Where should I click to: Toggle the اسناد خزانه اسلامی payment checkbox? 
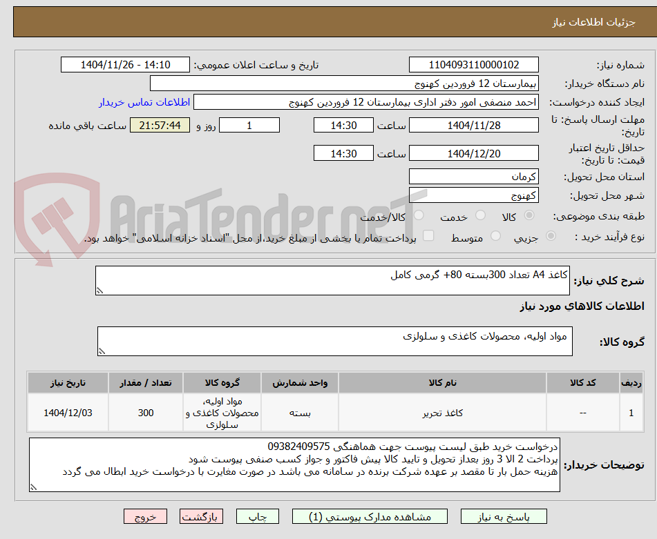[x=428, y=235]
